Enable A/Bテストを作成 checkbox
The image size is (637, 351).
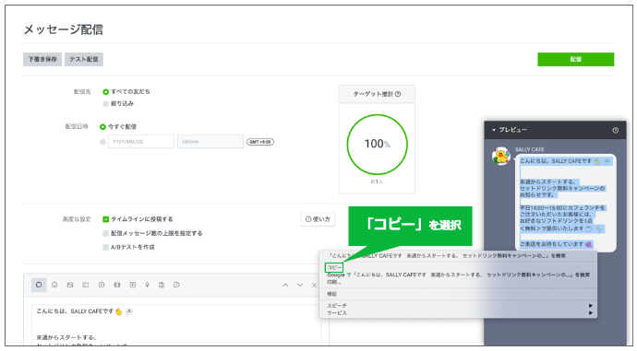click(x=105, y=247)
